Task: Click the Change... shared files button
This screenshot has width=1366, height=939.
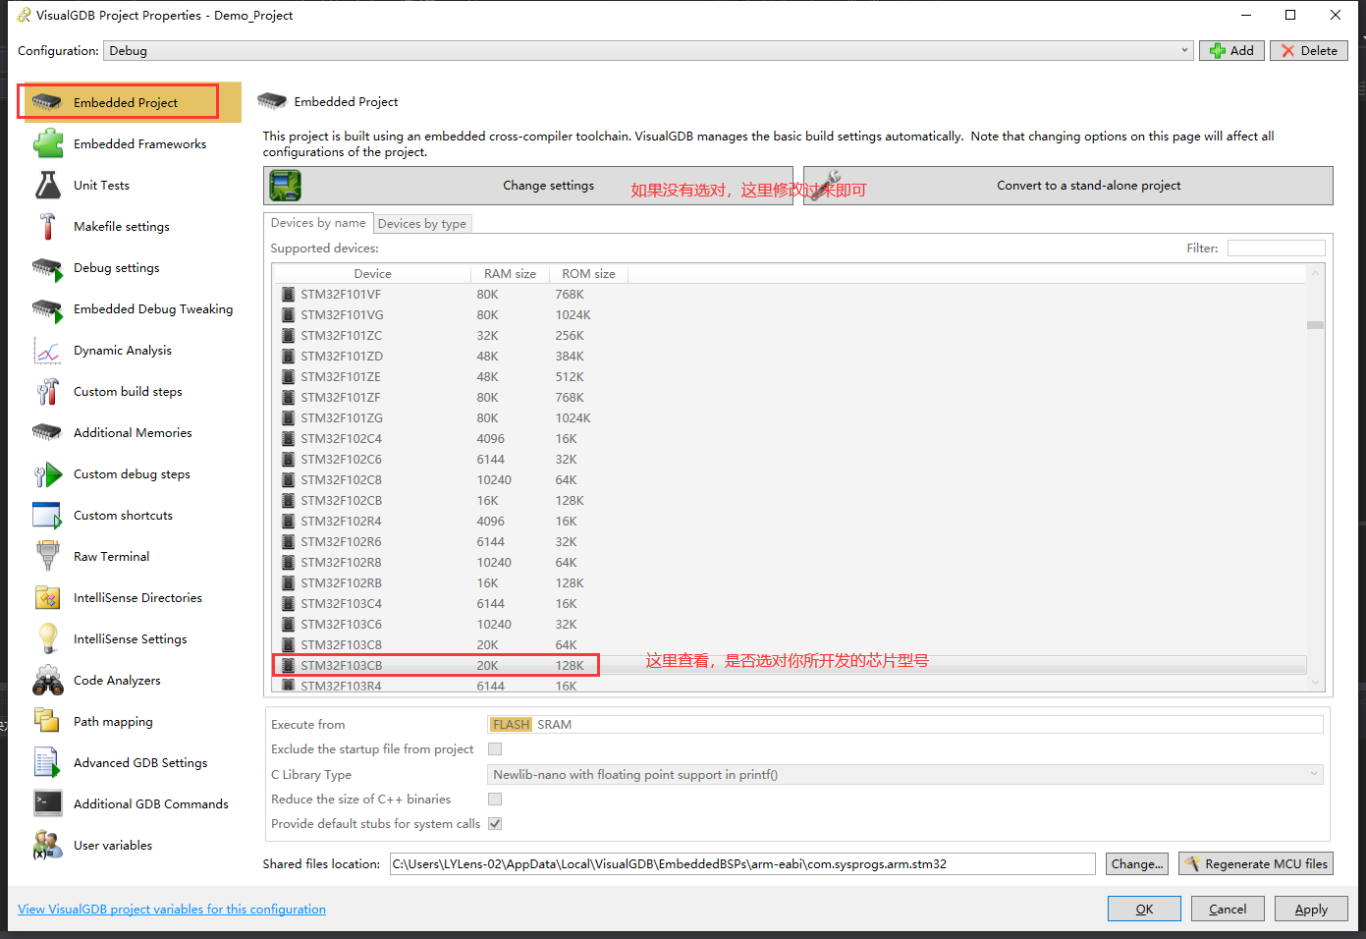Action: pyautogui.click(x=1137, y=864)
